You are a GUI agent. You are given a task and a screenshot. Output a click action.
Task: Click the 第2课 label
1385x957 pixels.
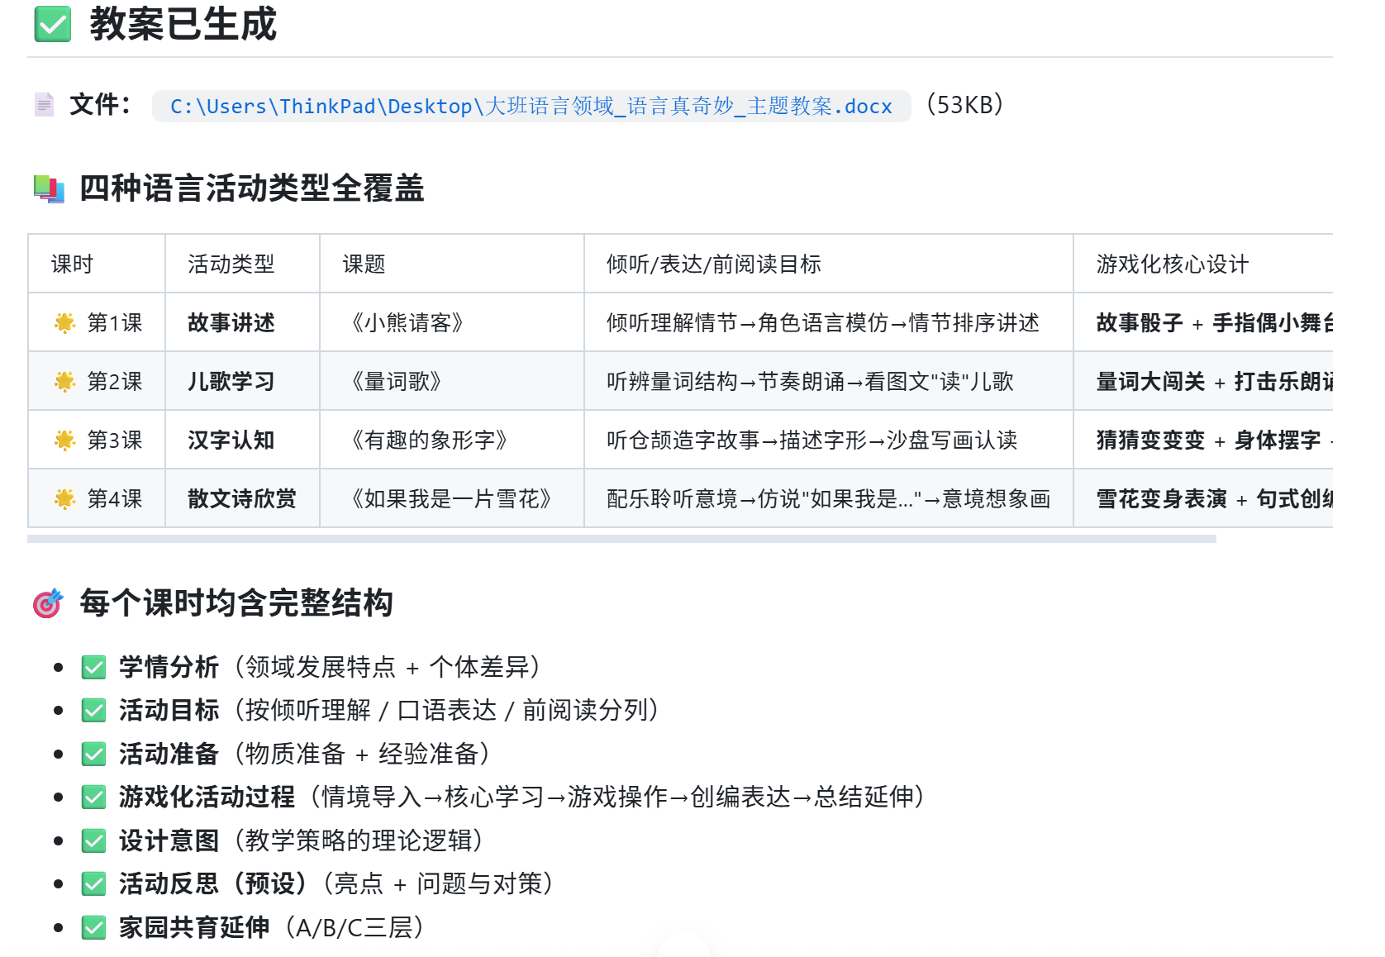coord(115,381)
